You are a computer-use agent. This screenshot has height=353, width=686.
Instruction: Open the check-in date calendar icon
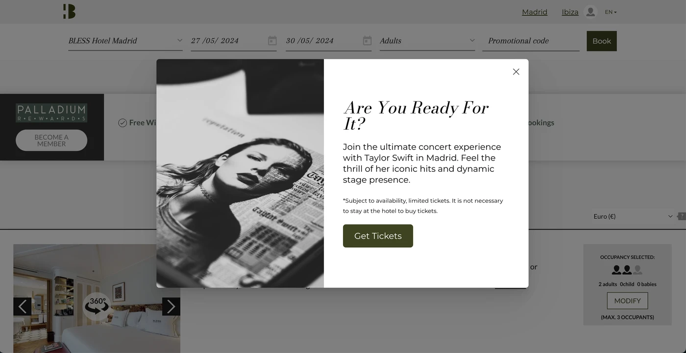click(x=272, y=41)
